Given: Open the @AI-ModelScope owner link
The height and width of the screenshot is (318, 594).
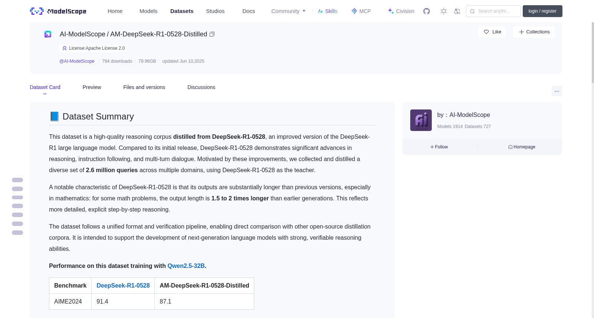Looking at the screenshot, I should pyautogui.click(x=77, y=61).
